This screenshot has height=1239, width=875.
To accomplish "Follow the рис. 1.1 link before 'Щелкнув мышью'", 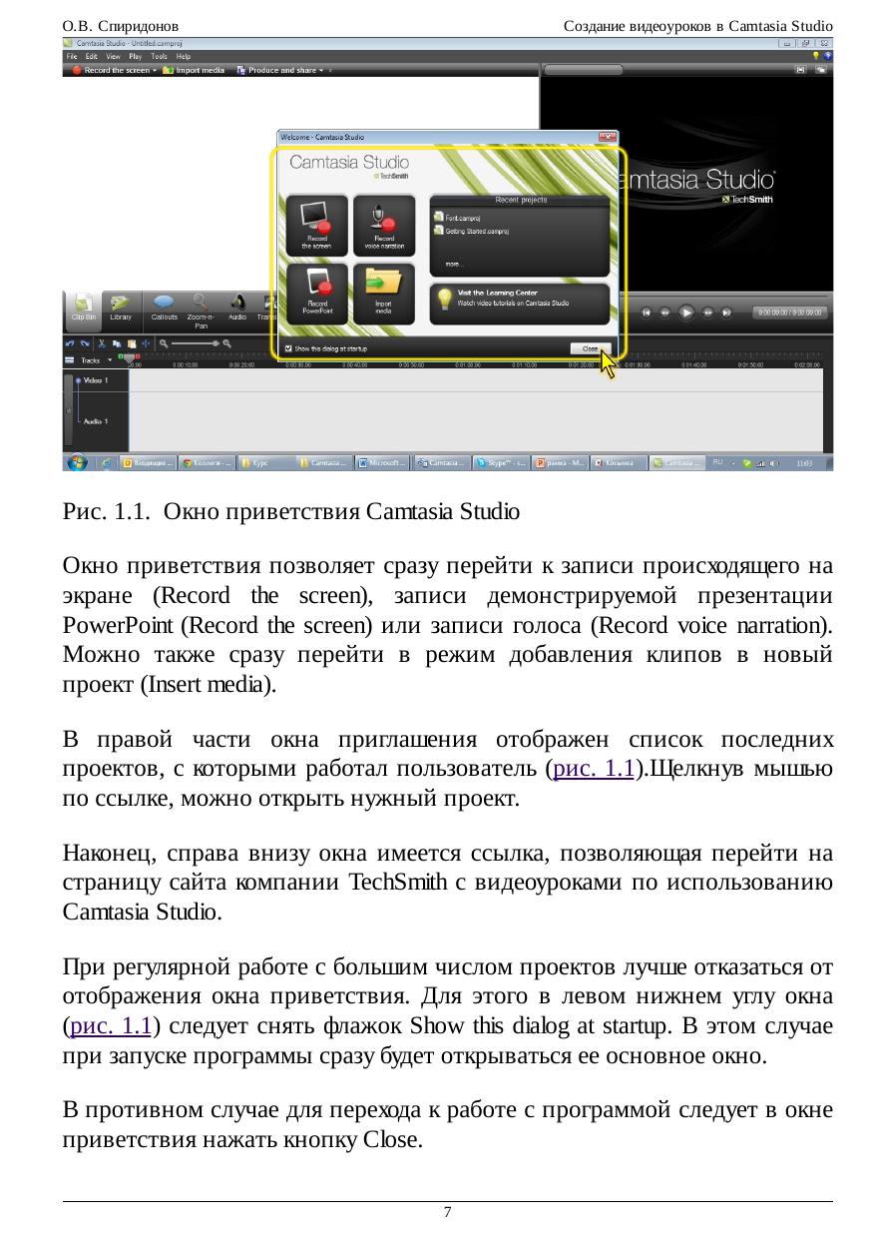I will 594,769.
